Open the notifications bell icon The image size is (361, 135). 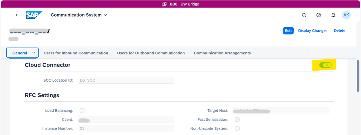[333, 15]
